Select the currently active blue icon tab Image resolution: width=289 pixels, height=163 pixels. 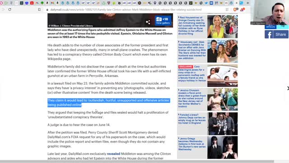tap(241, 3)
